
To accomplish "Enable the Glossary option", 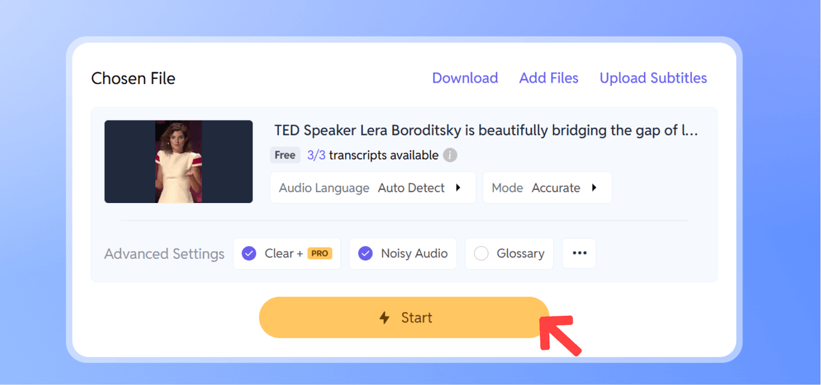I will 481,254.
